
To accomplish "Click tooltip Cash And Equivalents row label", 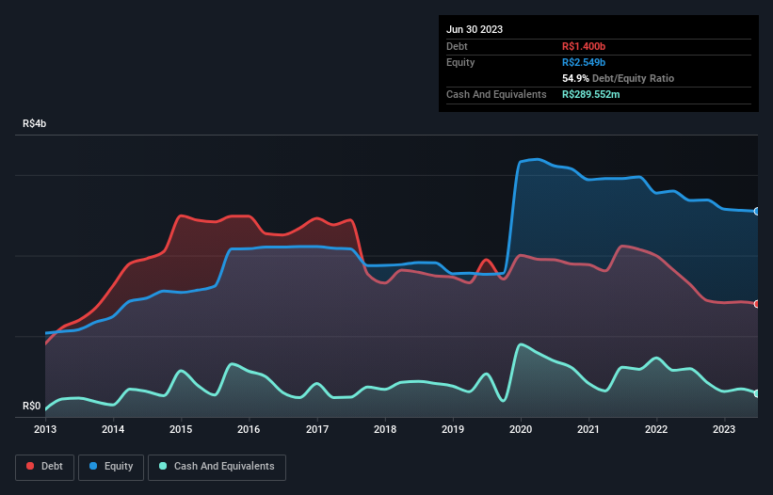I will pyautogui.click(x=496, y=94).
